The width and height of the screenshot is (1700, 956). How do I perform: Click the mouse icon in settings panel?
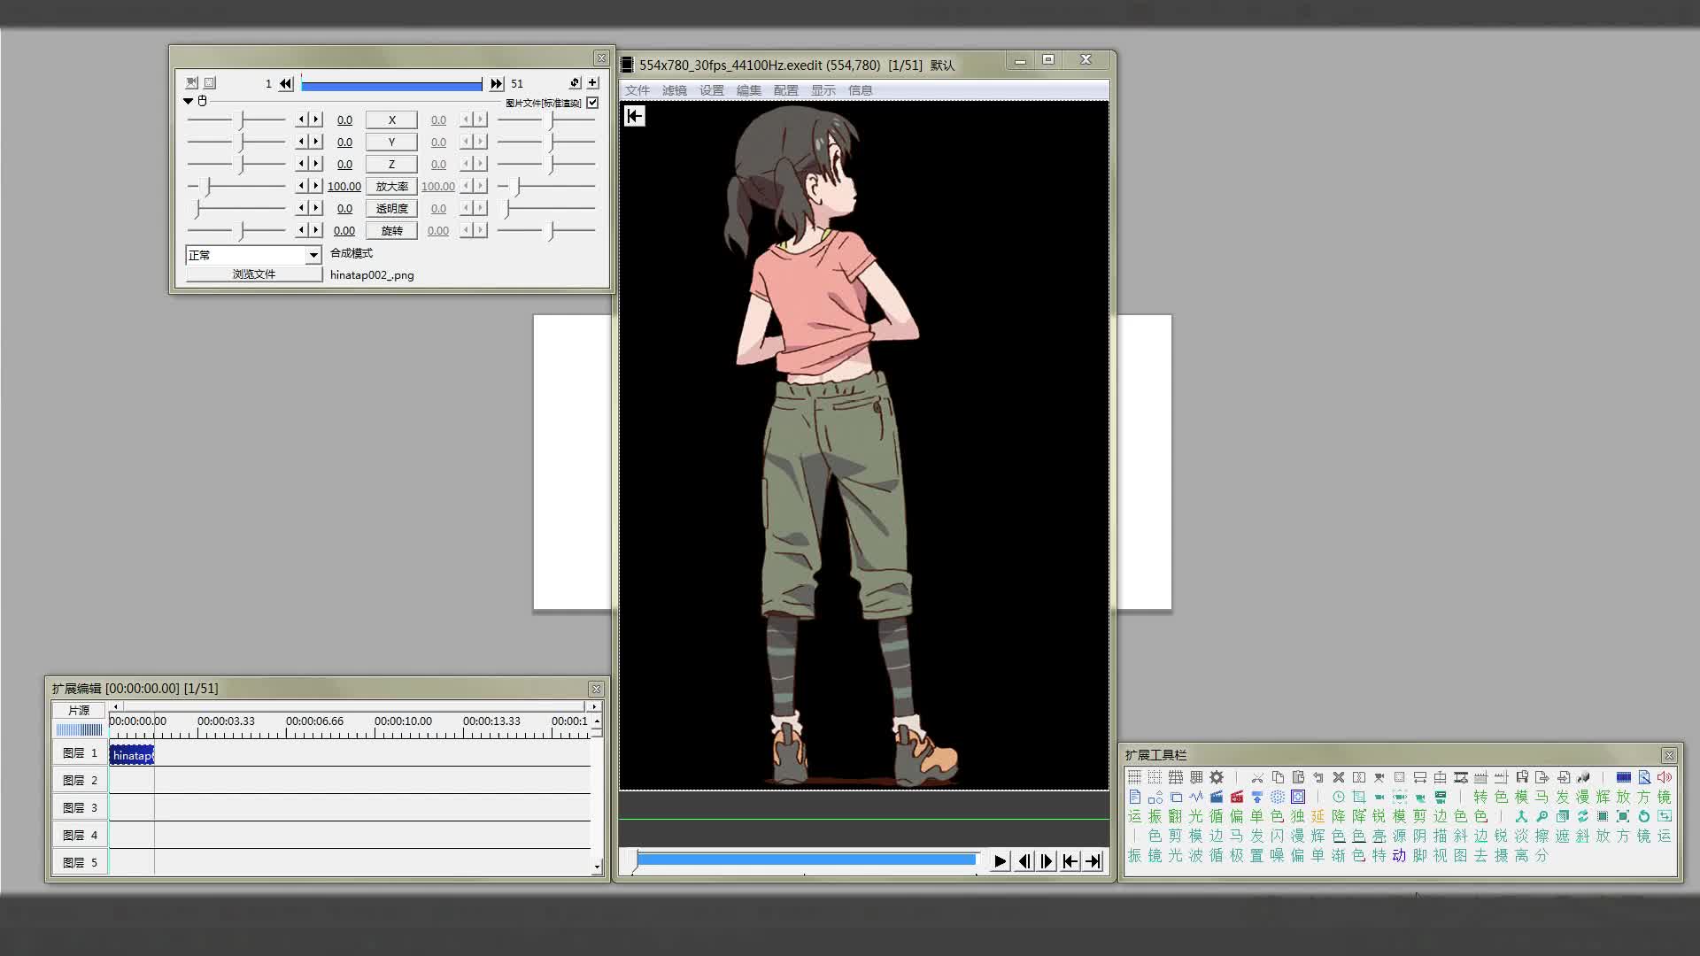tap(203, 101)
